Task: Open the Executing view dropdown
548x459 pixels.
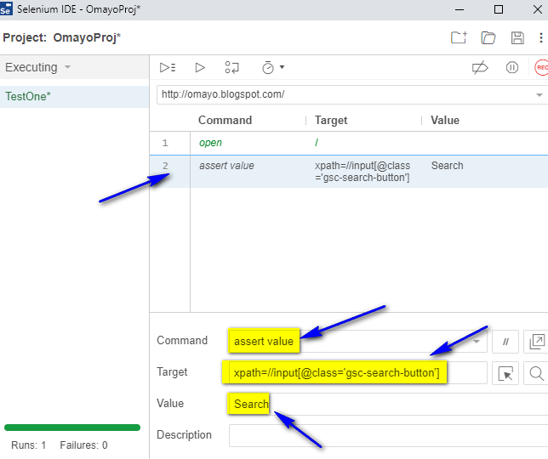Action: click(37, 67)
